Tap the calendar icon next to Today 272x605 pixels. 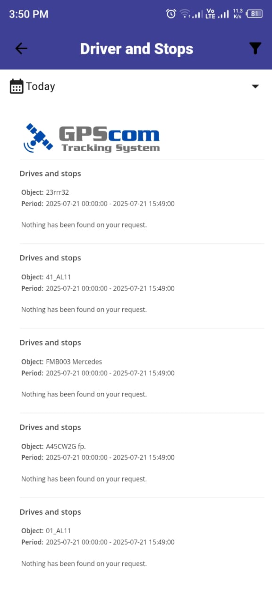[16, 86]
